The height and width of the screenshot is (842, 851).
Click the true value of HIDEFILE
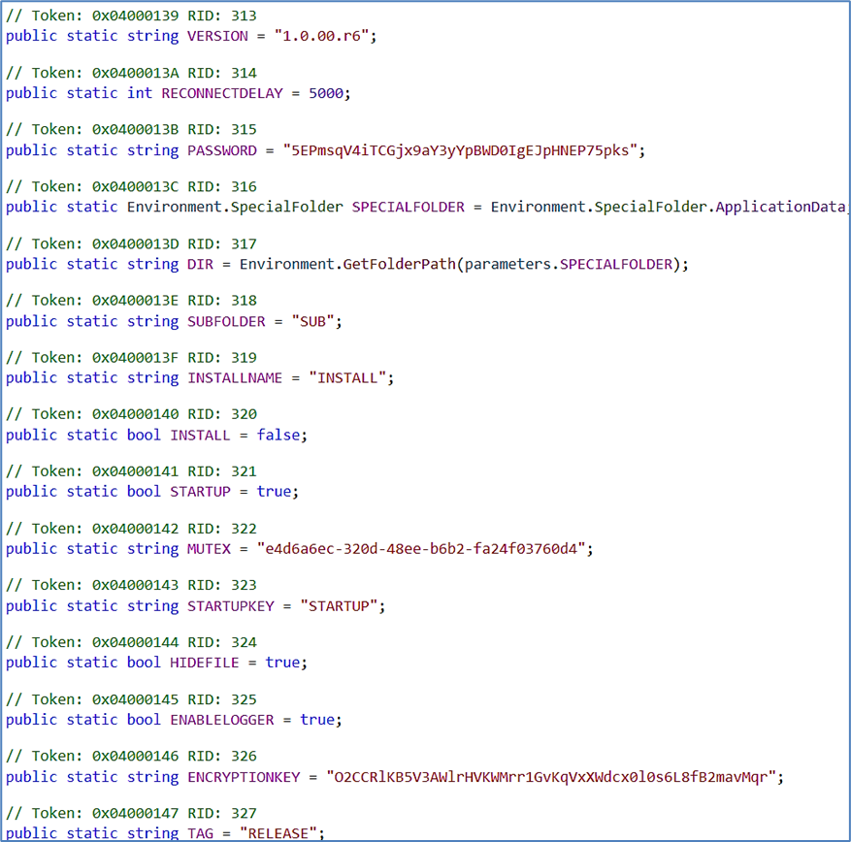click(282, 663)
